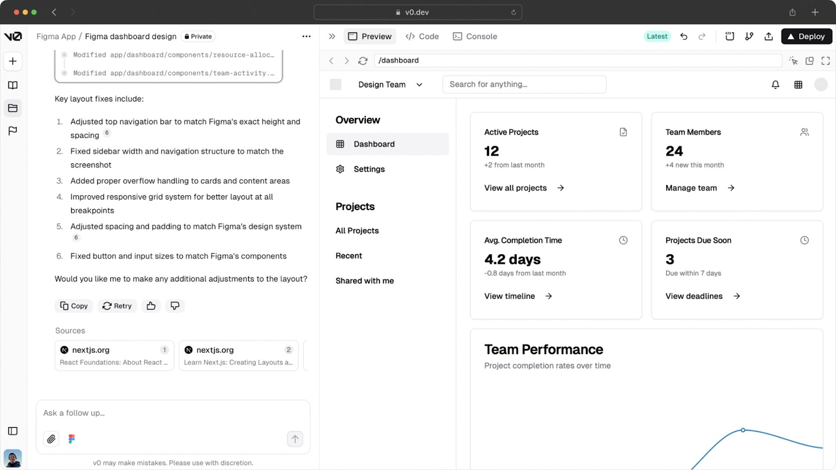Collapse the chat panel with double chevron
Viewport: 836px width, 470px height.
pos(332,37)
